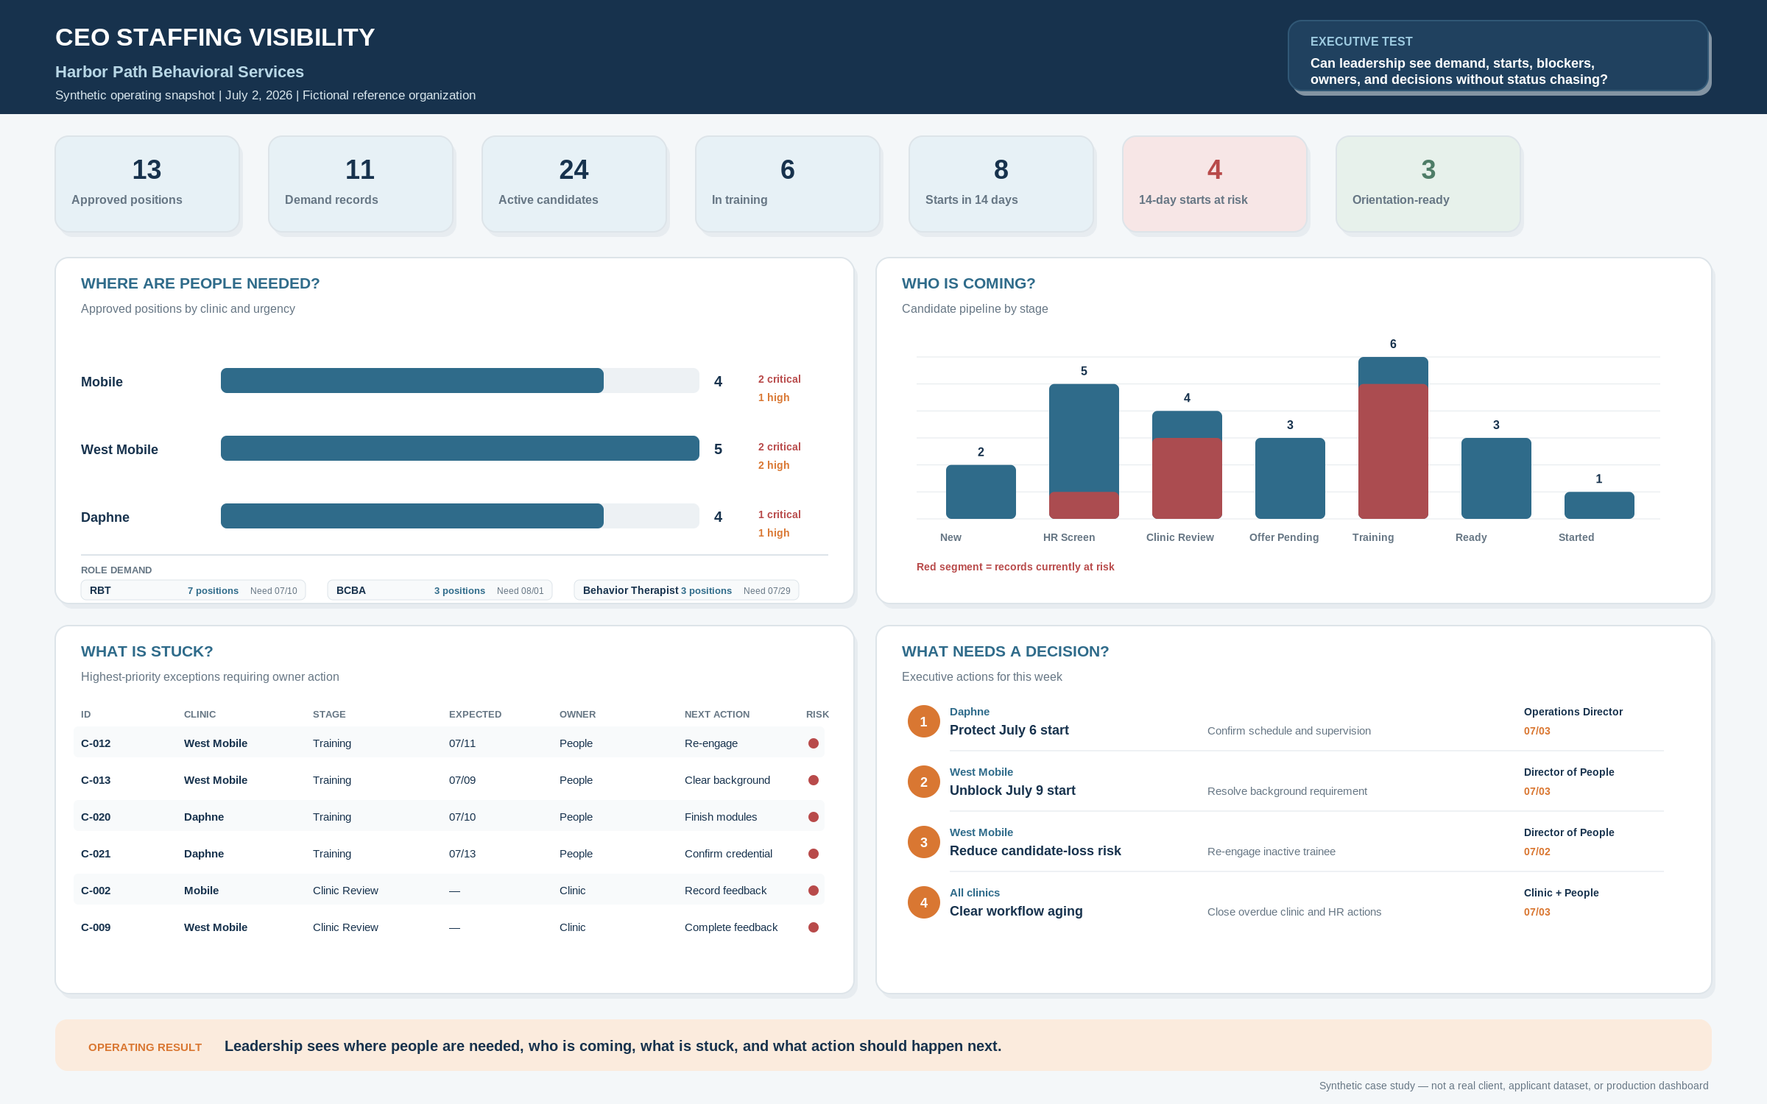The width and height of the screenshot is (1767, 1104).
Task: Click the Operations Director owner label
Action: [x=1573, y=712]
